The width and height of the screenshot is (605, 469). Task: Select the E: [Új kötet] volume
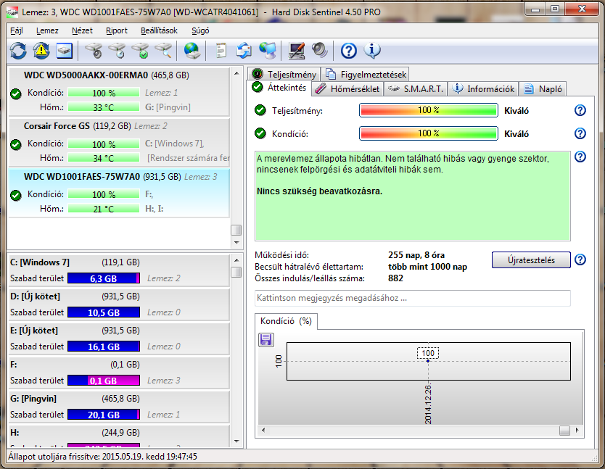[119, 339]
